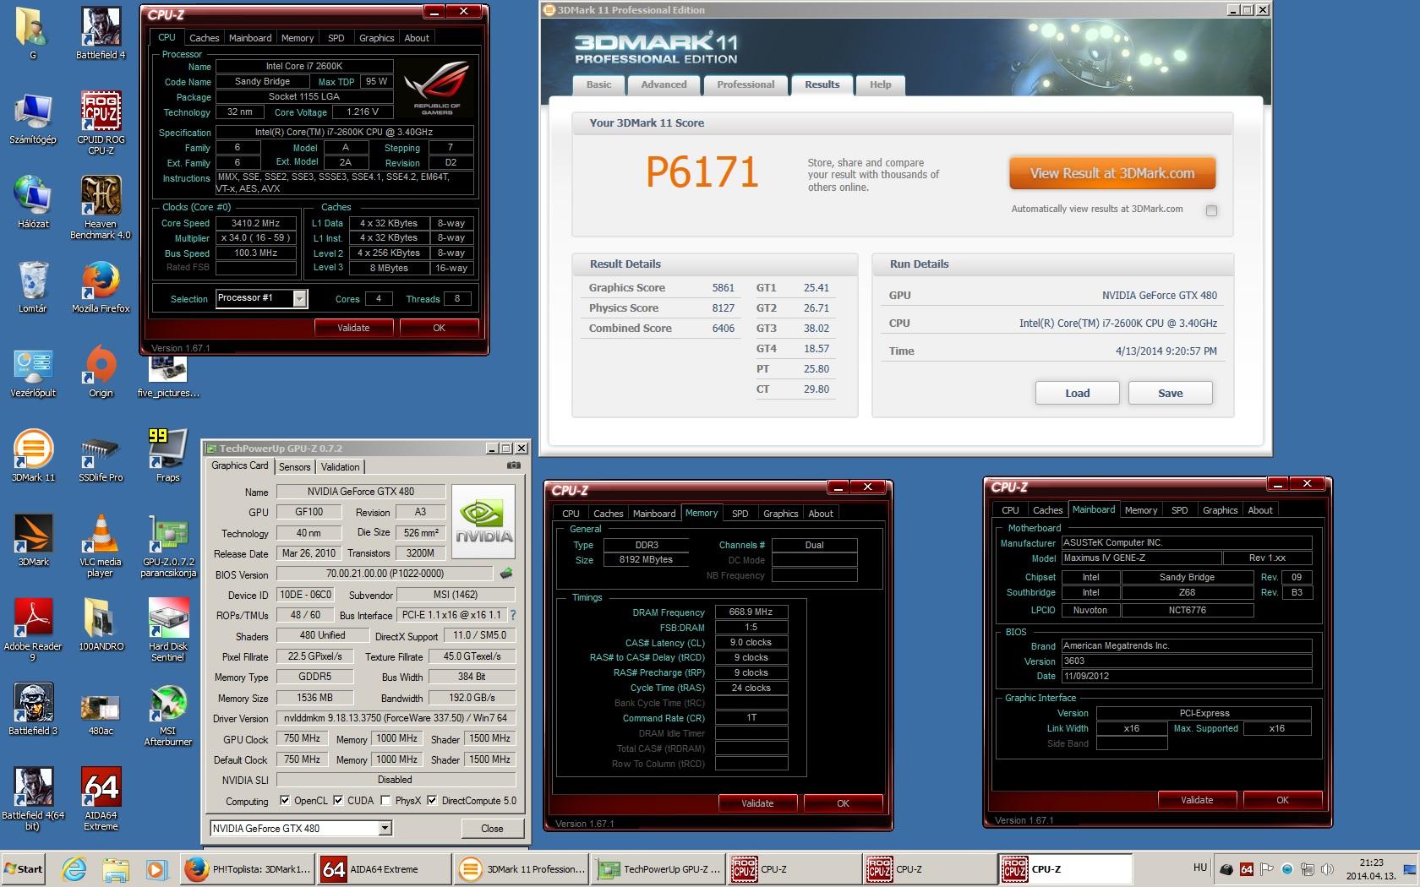Launch the CPUID ROG CPU-Z desktop icon
The width and height of the screenshot is (1420, 887).
(x=101, y=123)
